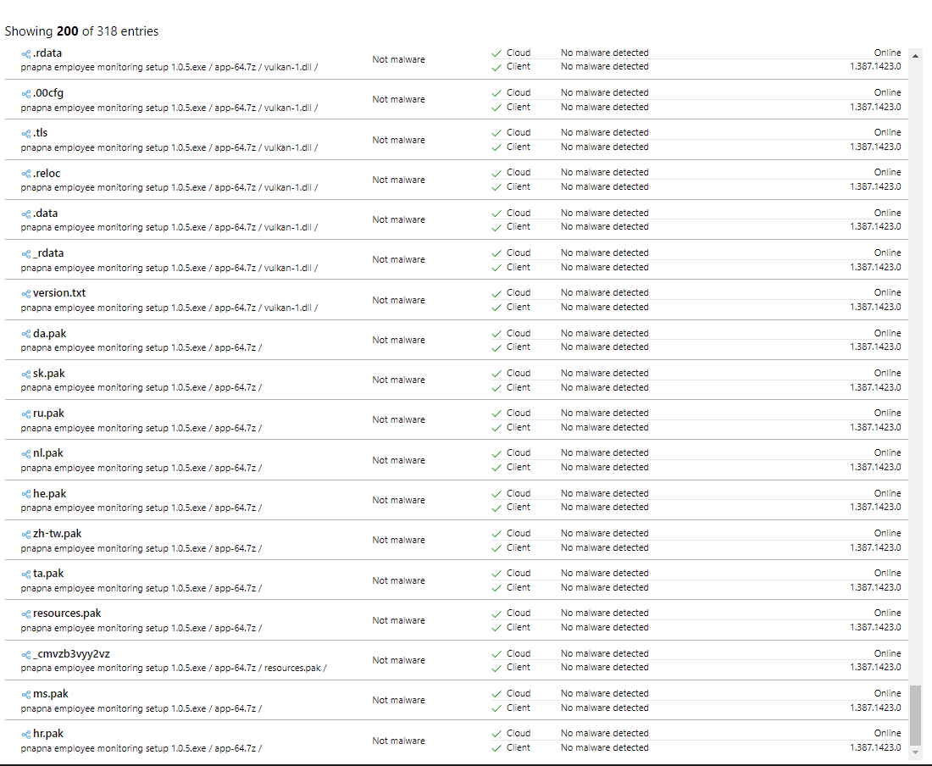Select the .data file name
This screenshot has height=766, width=932.
45,214
